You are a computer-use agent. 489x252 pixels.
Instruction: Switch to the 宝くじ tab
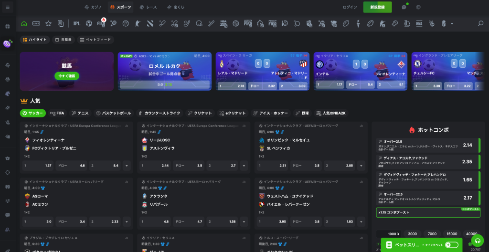176,7
